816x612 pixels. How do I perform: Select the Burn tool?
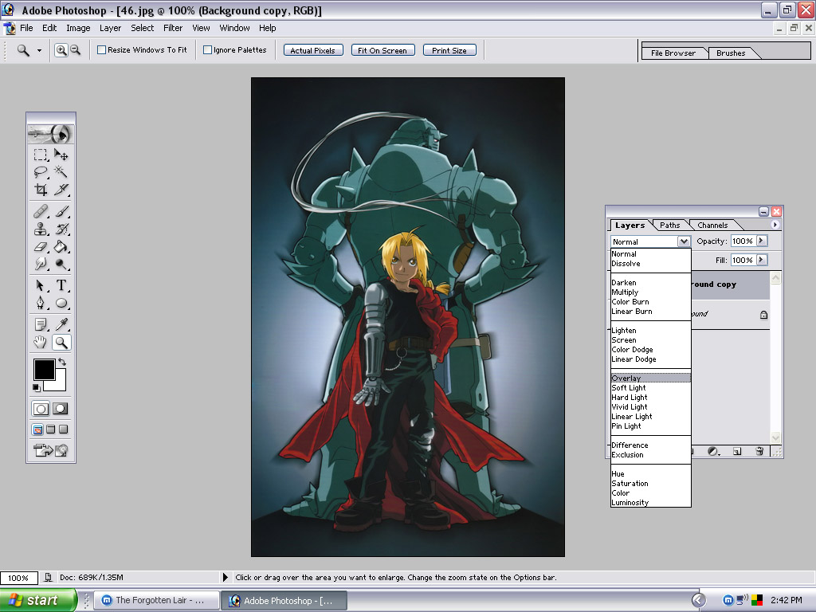coord(61,265)
